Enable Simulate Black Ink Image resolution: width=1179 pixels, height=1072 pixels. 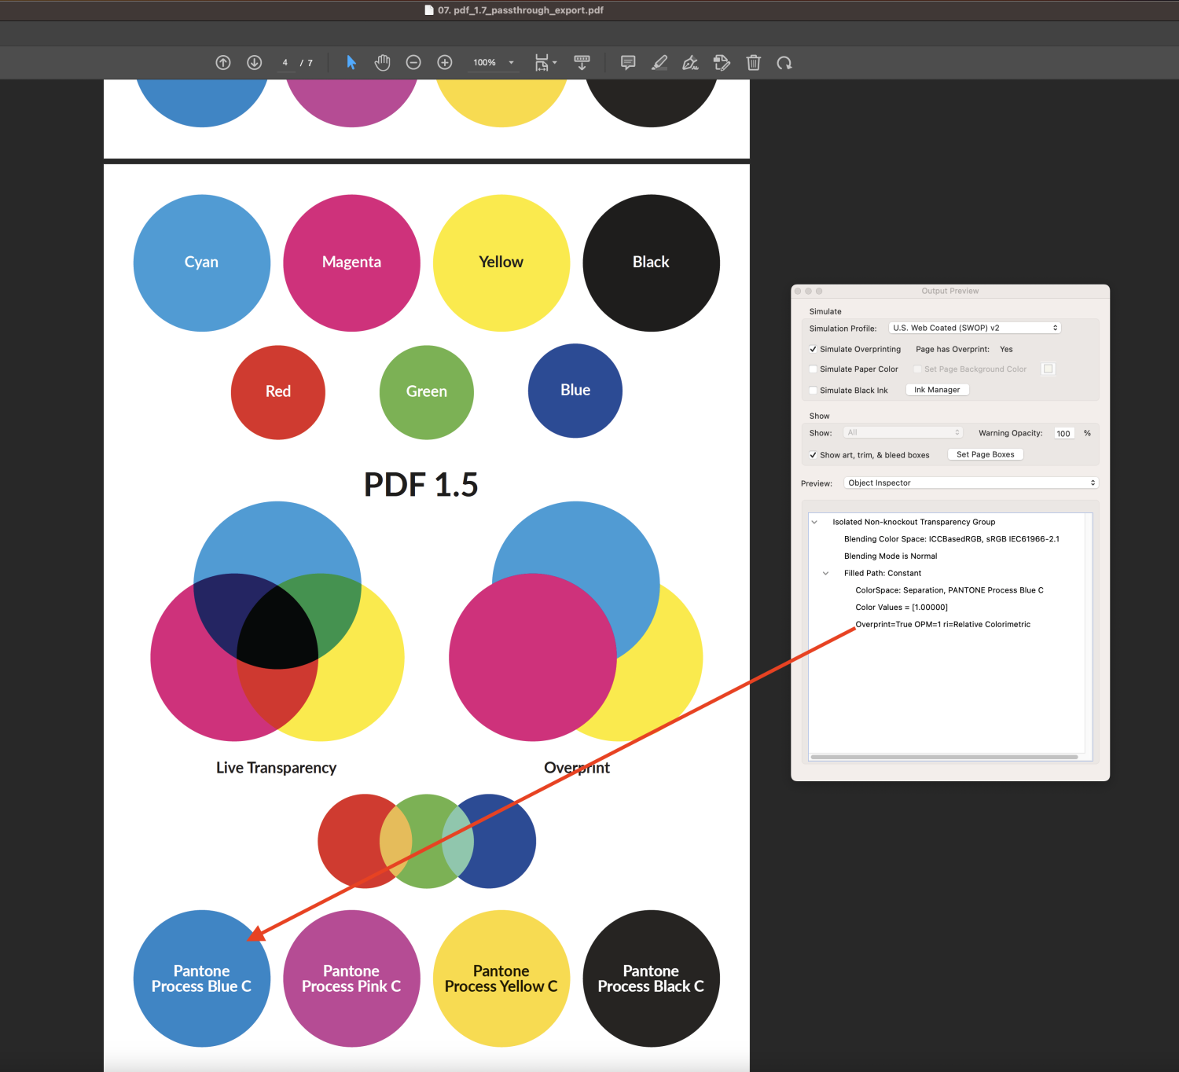pyautogui.click(x=813, y=390)
